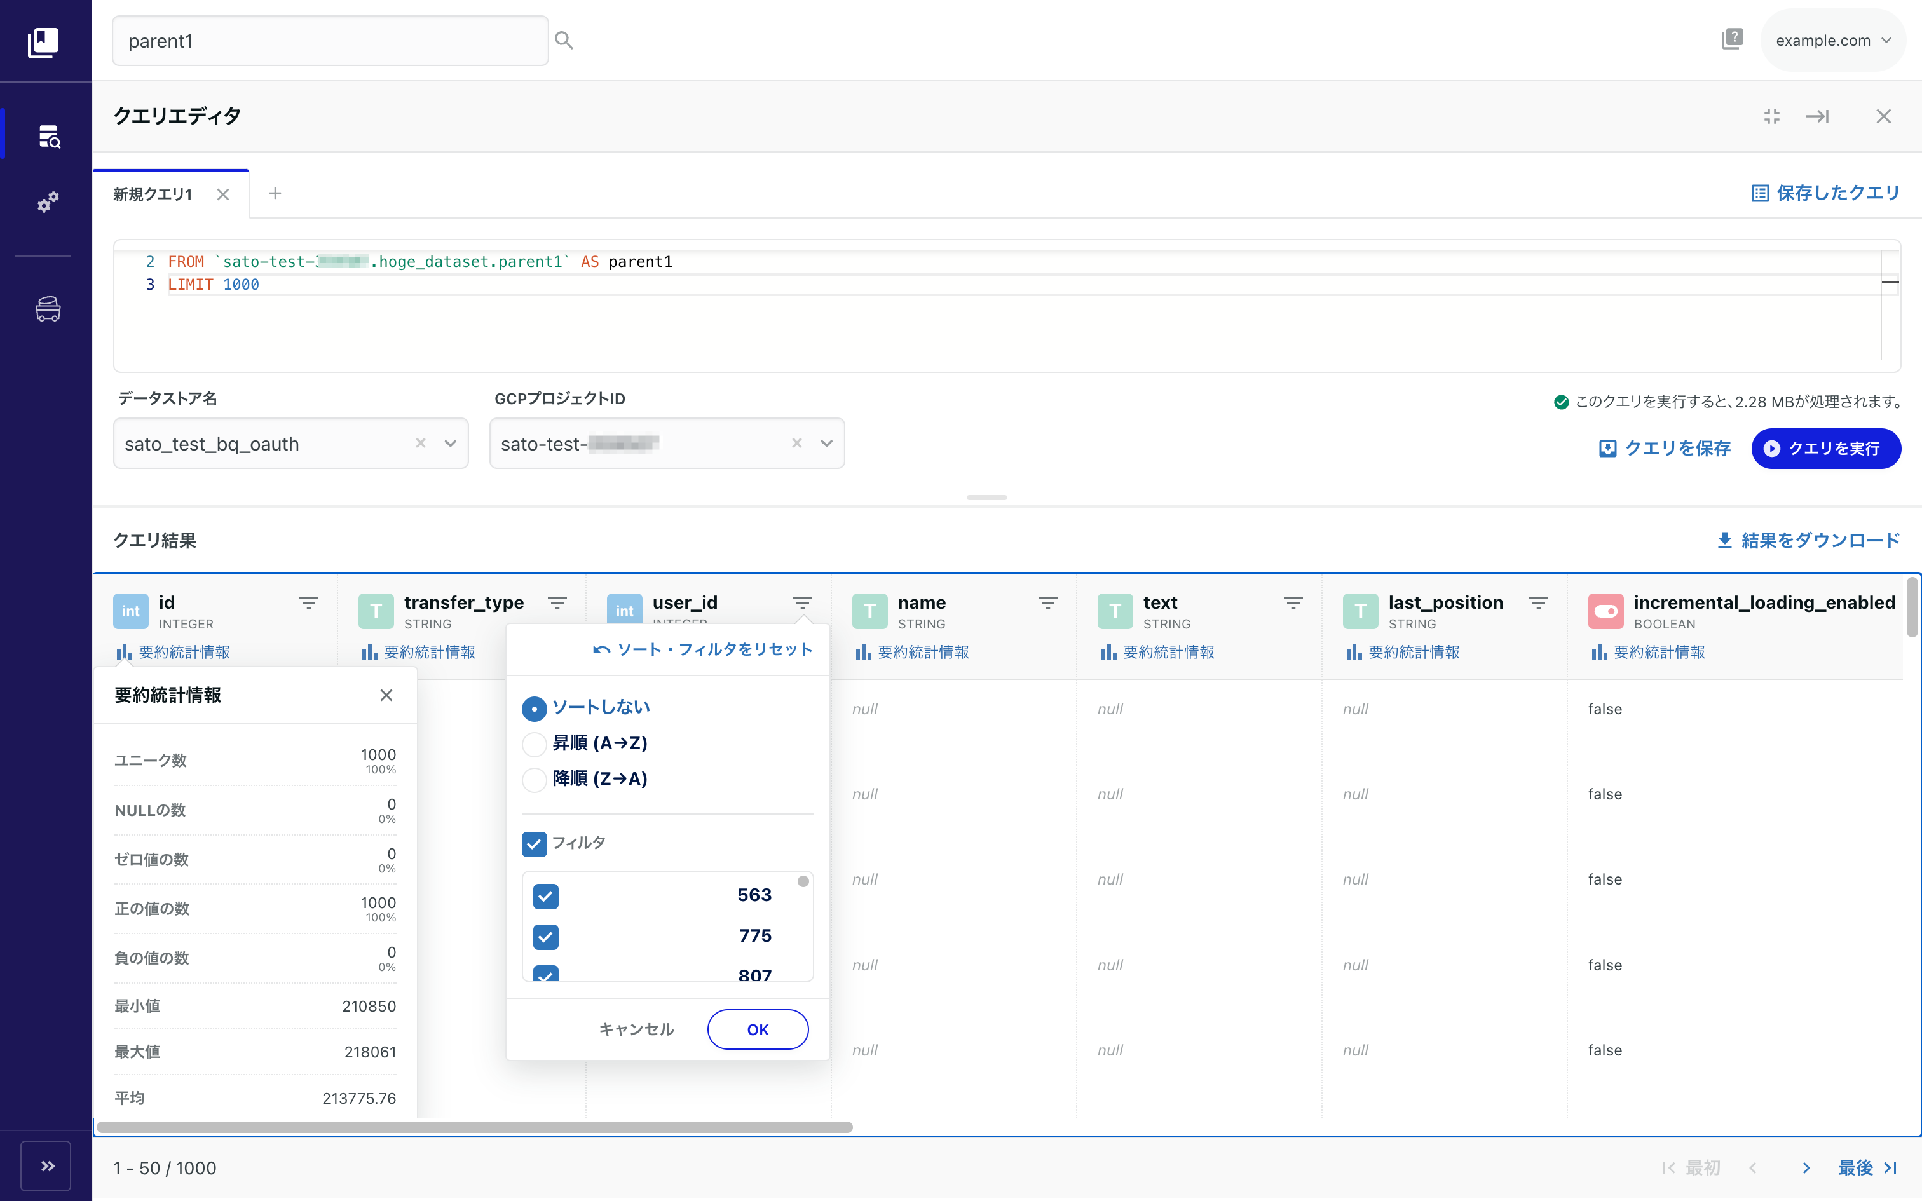Show 要約統計情報 for last_position column
Screen dimensions: 1922x1201
1403,652
